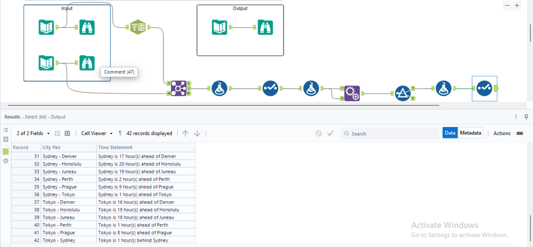Select the first Select tool between two Formula tools
The height and width of the screenshot is (247, 533).
(271, 89)
